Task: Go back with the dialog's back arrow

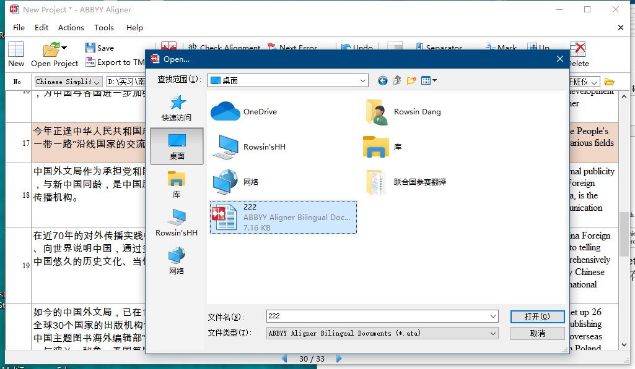Action: click(383, 80)
